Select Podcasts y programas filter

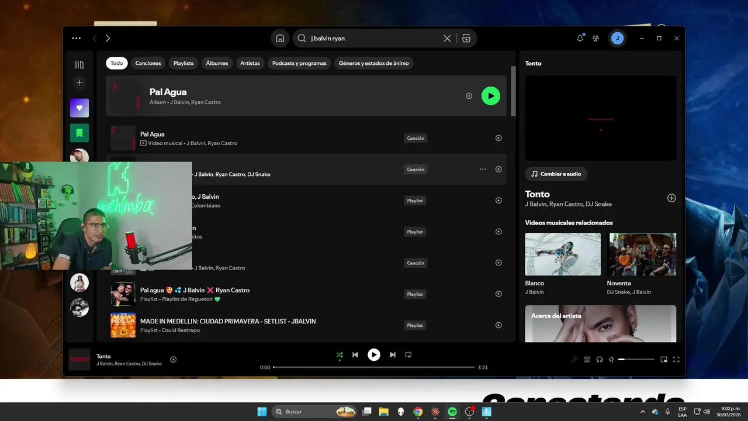click(x=299, y=63)
